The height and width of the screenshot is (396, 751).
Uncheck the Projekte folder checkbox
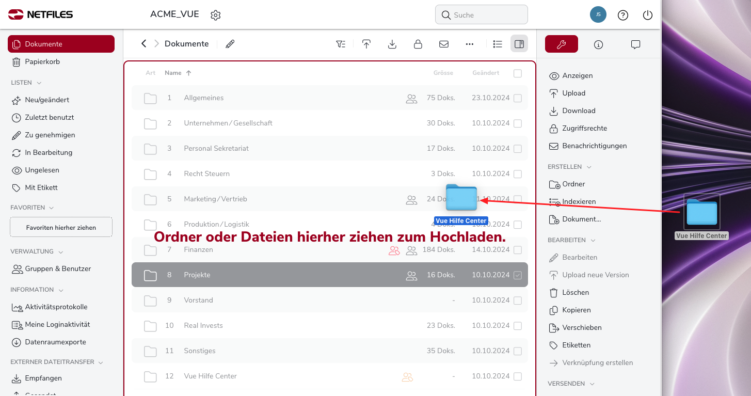(518, 275)
